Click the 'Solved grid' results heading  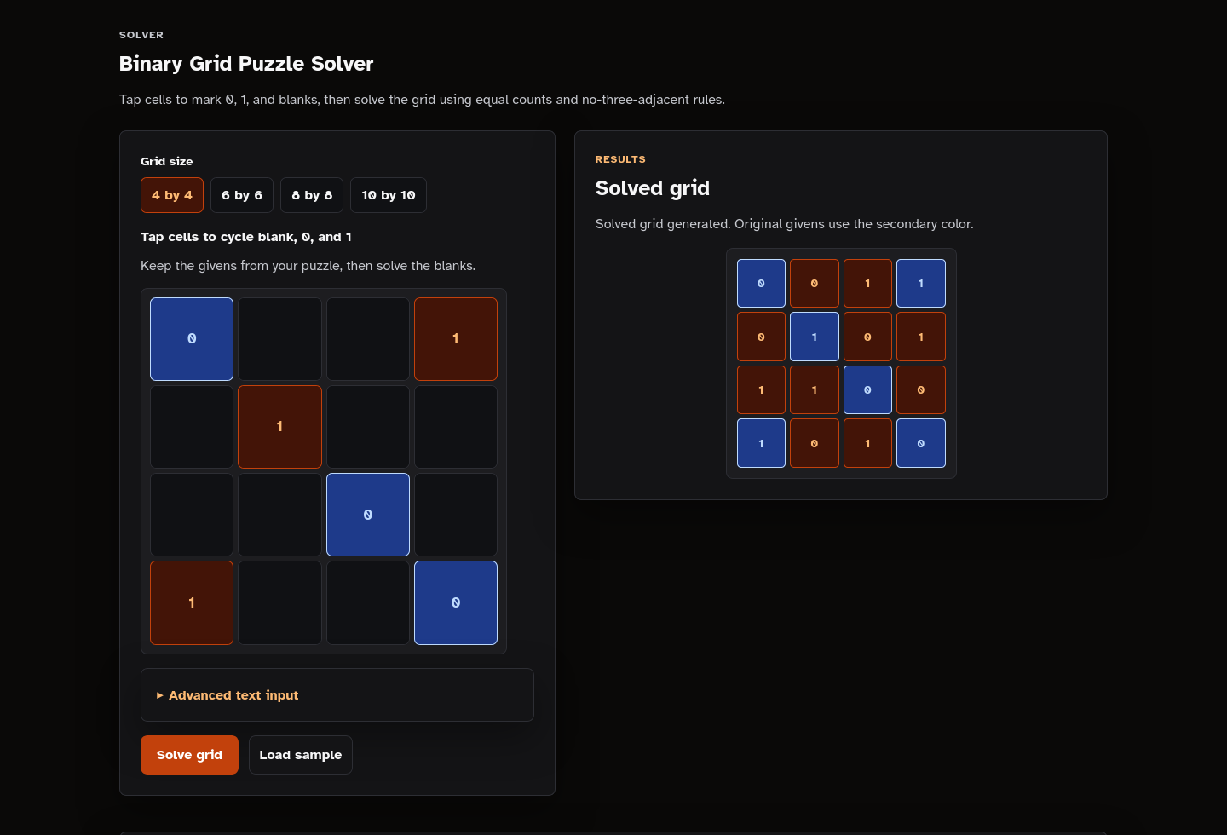coord(653,188)
